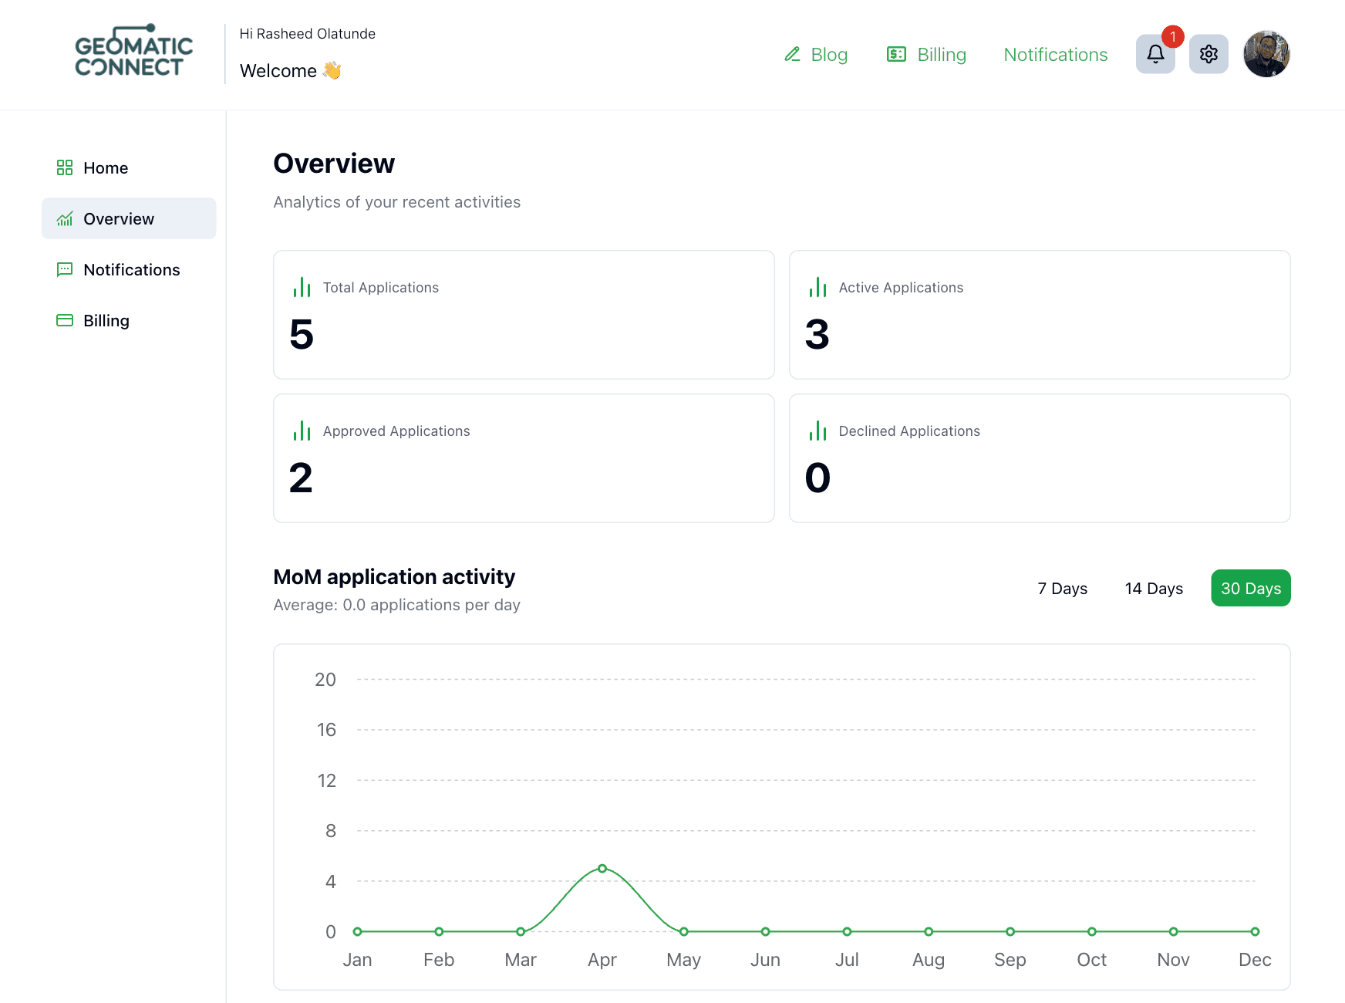The width and height of the screenshot is (1345, 1003).
Task: Open the notification bell icon
Action: [x=1155, y=54]
